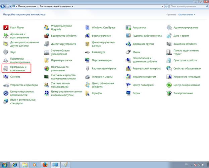
Task: Click the Архивация и восстановление icon
Action: coord(6,36)
